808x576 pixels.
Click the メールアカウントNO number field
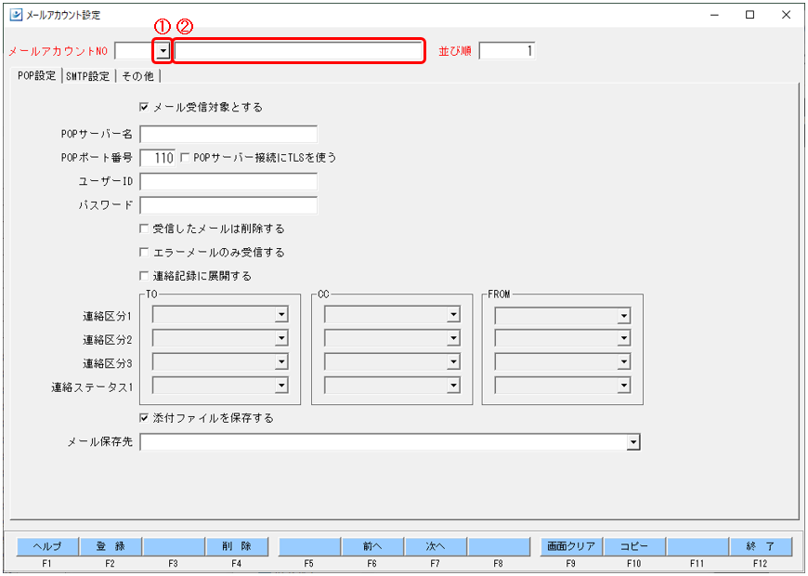pyautogui.click(x=135, y=51)
